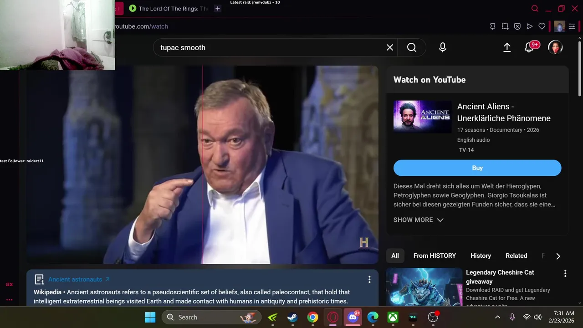Viewport: 583px width, 328px height.
Task: Open NVIDIA app from the taskbar
Action: coord(272,317)
